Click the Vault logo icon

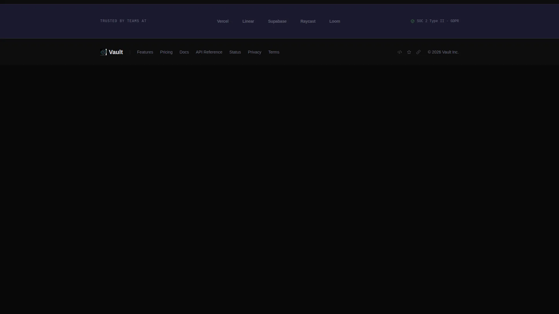103,52
